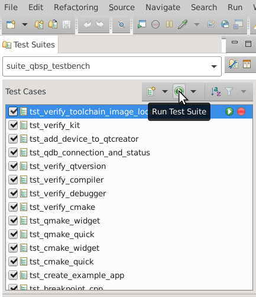Uncheck the tst_verify_qtversion checkbox
This screenshot has height=297, width=256.
[13, 166]
